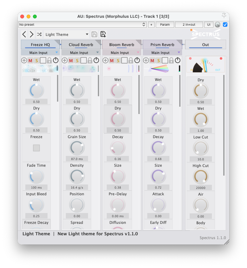This screenshot has width=247, height=268.
Task: Click the in/out meter display in Out module
Action: (206, 64)
